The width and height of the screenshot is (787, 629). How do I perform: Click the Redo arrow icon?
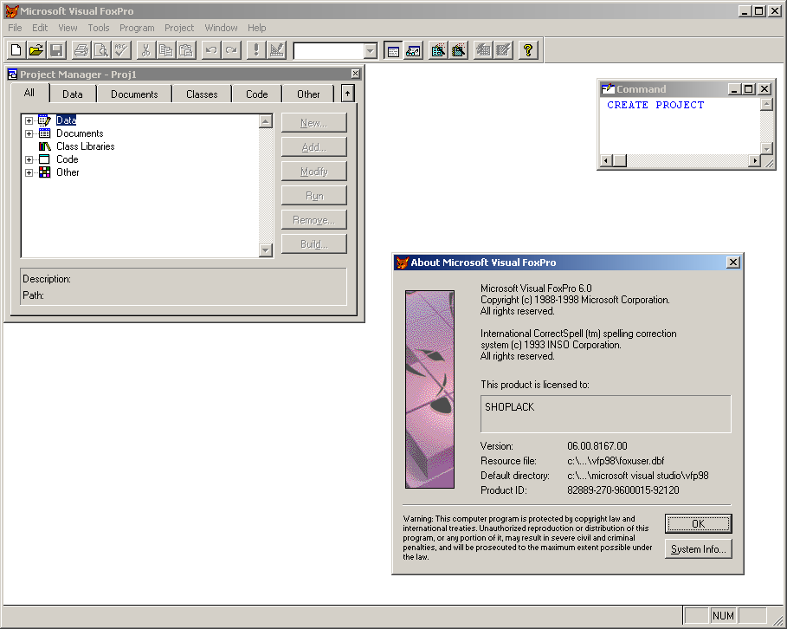click(x=231, y=50)
